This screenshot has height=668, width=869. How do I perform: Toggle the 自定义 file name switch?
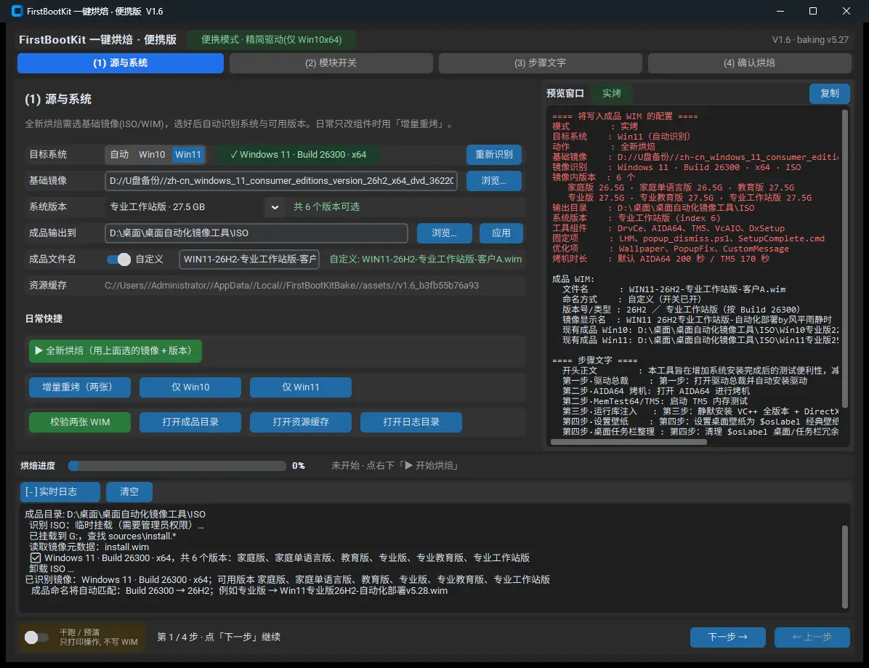118,259
